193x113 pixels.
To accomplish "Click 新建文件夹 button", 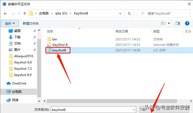I will (31, 23).
